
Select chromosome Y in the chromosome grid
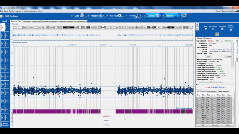[x=7, y=117]
